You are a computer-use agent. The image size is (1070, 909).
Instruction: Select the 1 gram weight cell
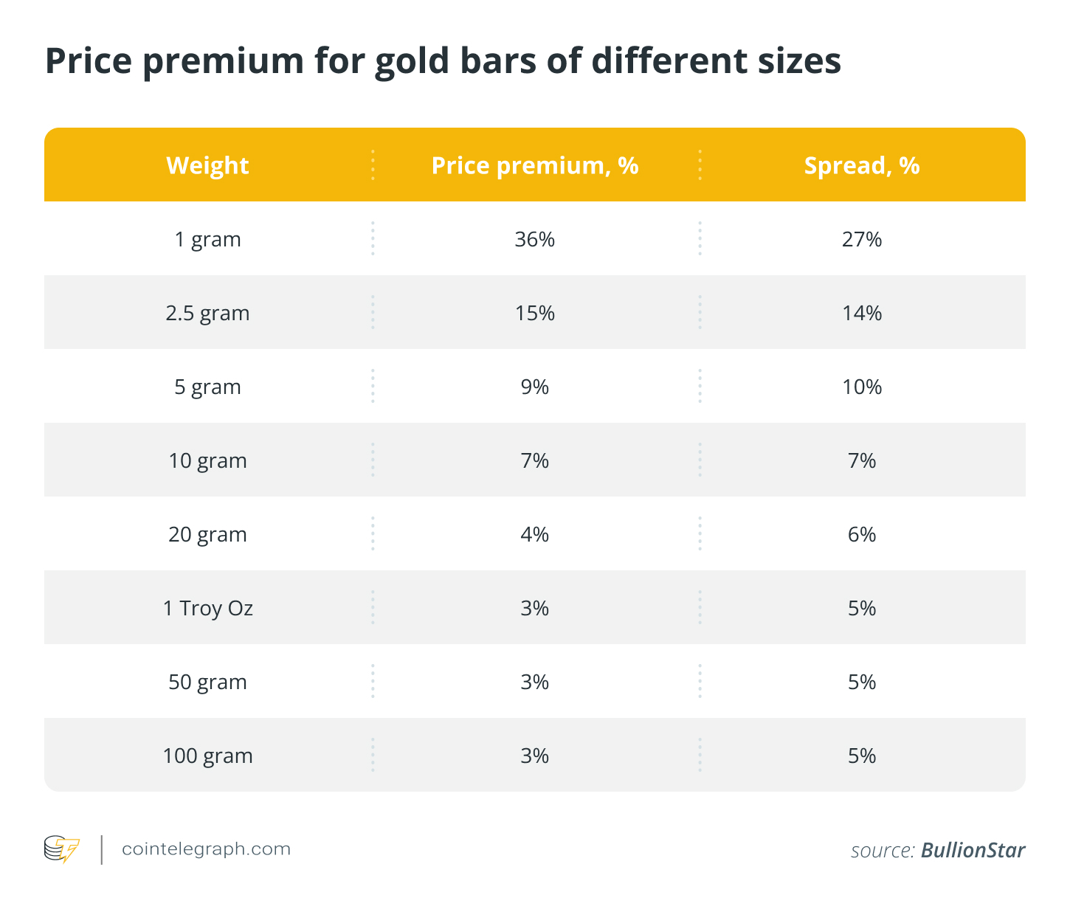click(207, 239)
